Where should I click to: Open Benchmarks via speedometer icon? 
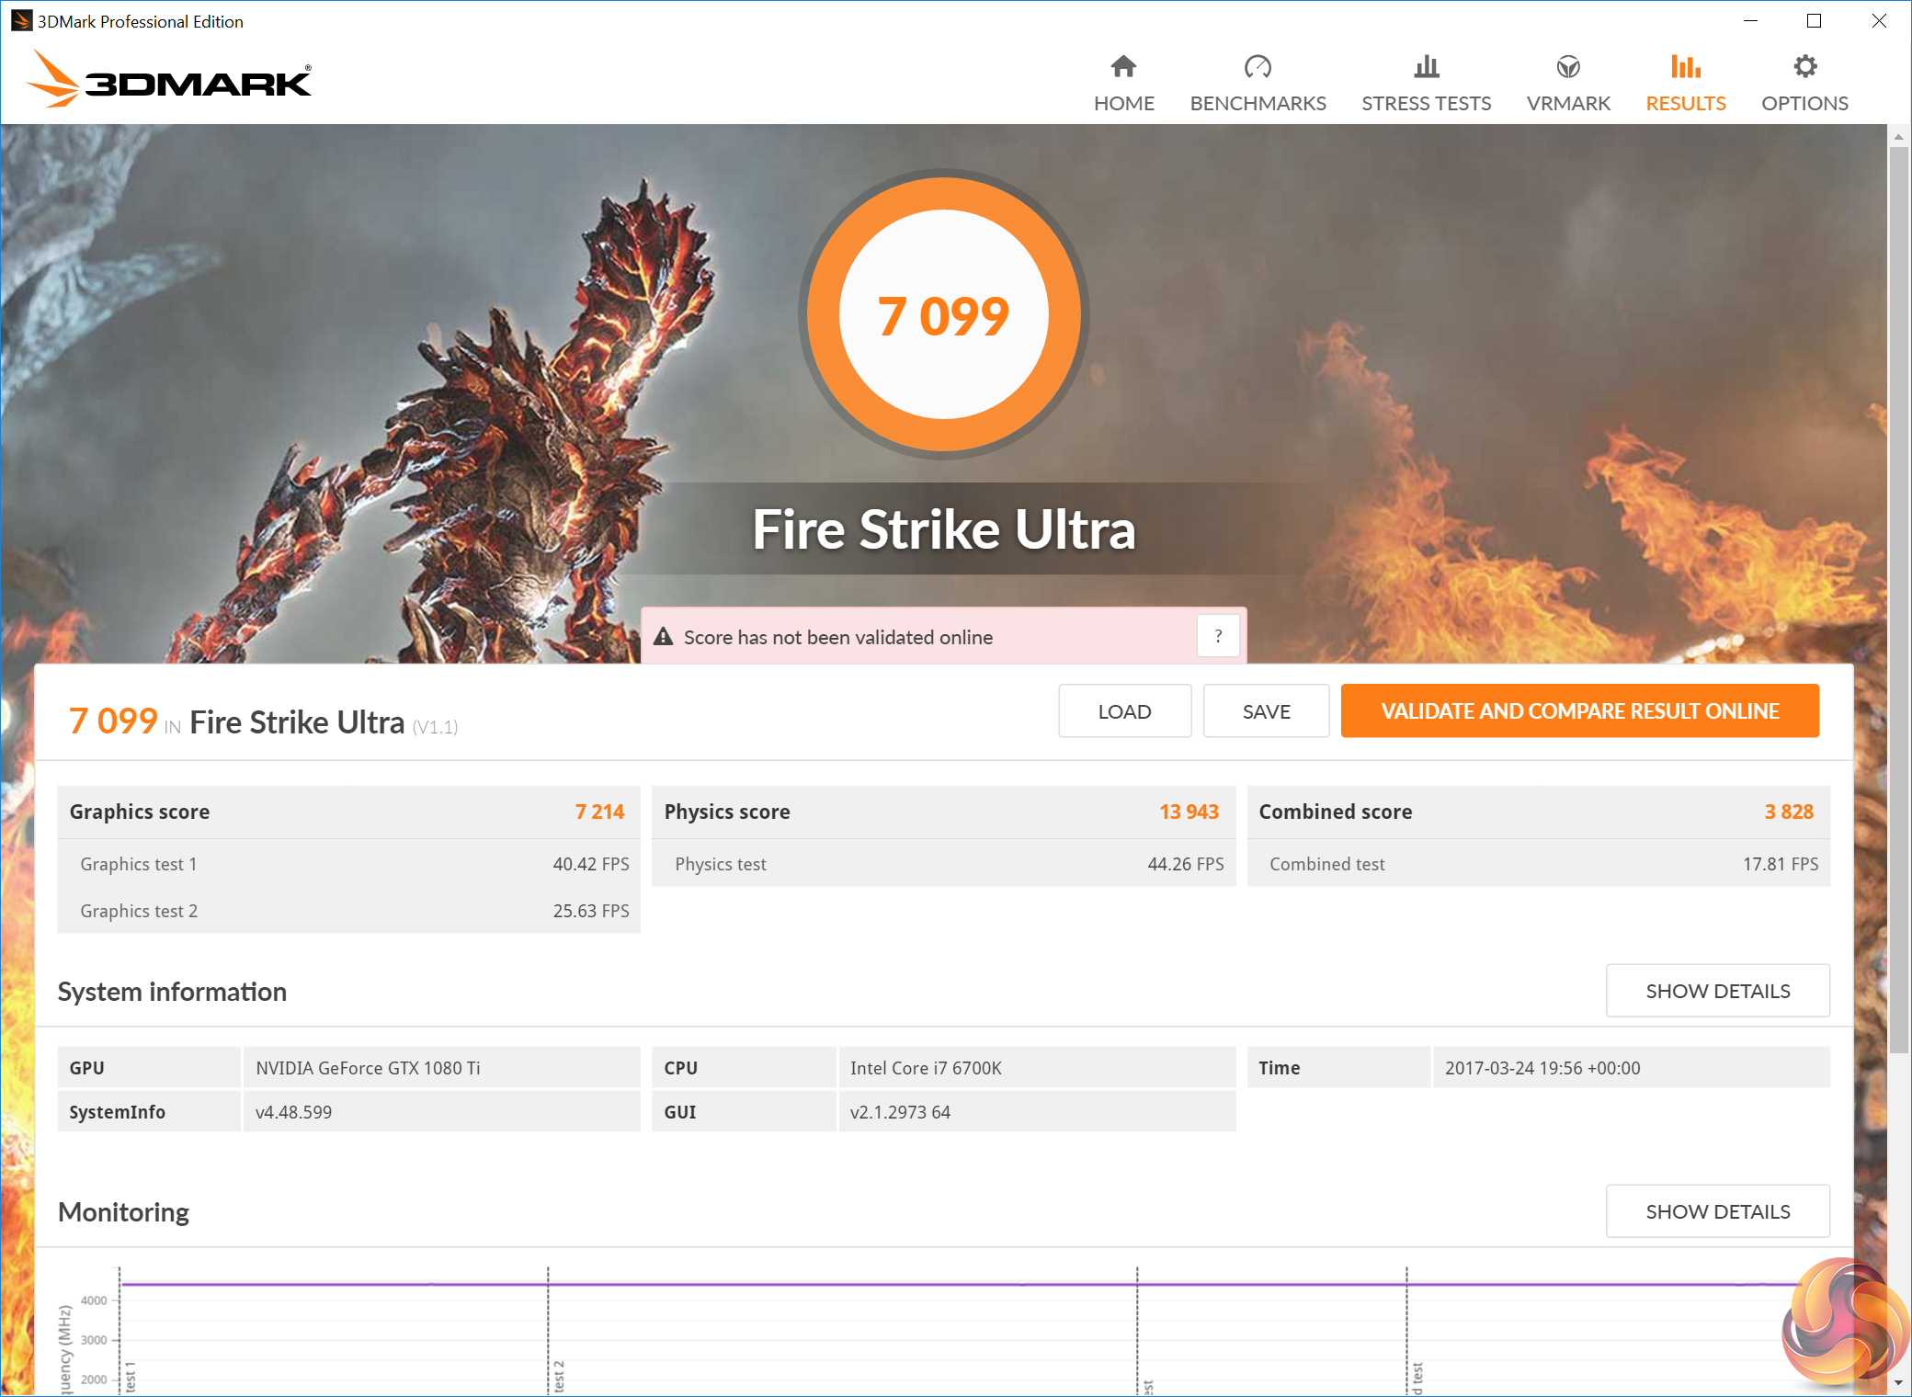(1257, 66)
